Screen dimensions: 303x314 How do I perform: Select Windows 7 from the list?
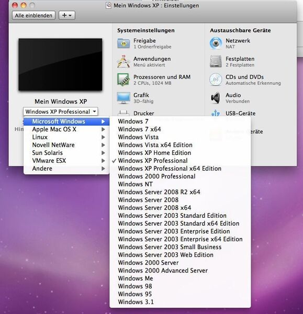point(180,121)
